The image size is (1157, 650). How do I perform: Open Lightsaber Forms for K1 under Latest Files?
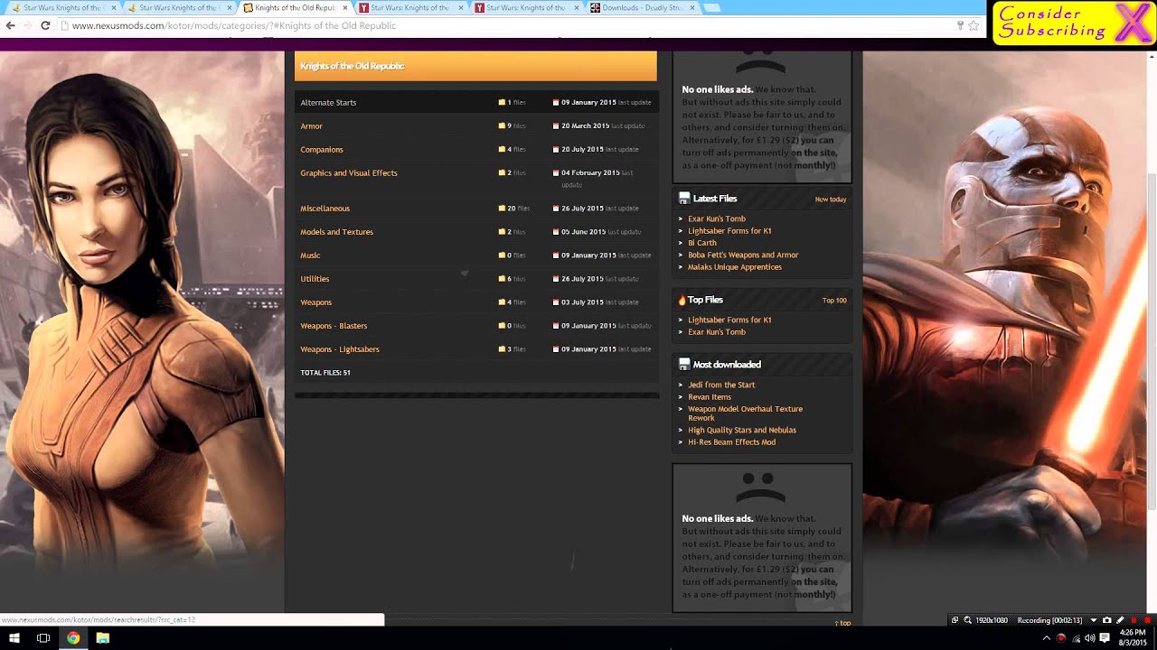click(729, 231)
